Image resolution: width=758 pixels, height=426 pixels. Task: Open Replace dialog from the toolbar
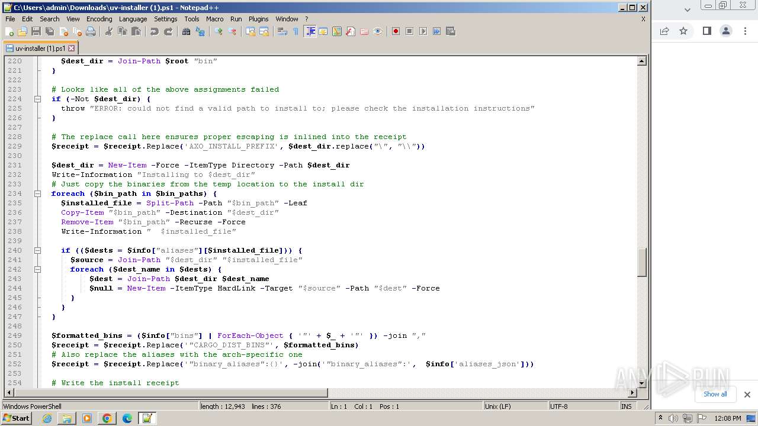(x=200, y=31)
